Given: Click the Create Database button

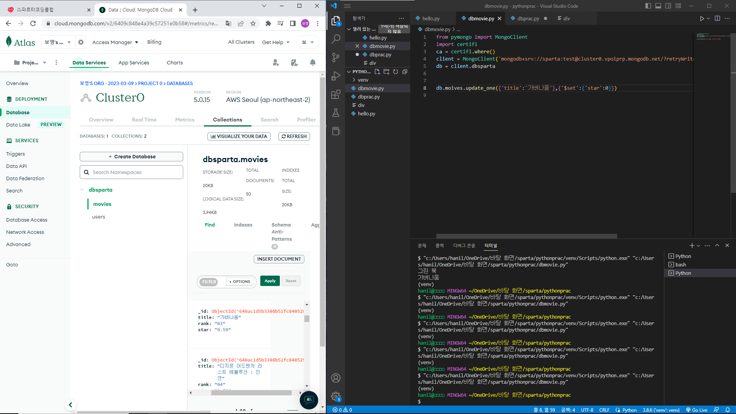Looking at the screenshot, I should pyautogui.click(x=131, y=157).
